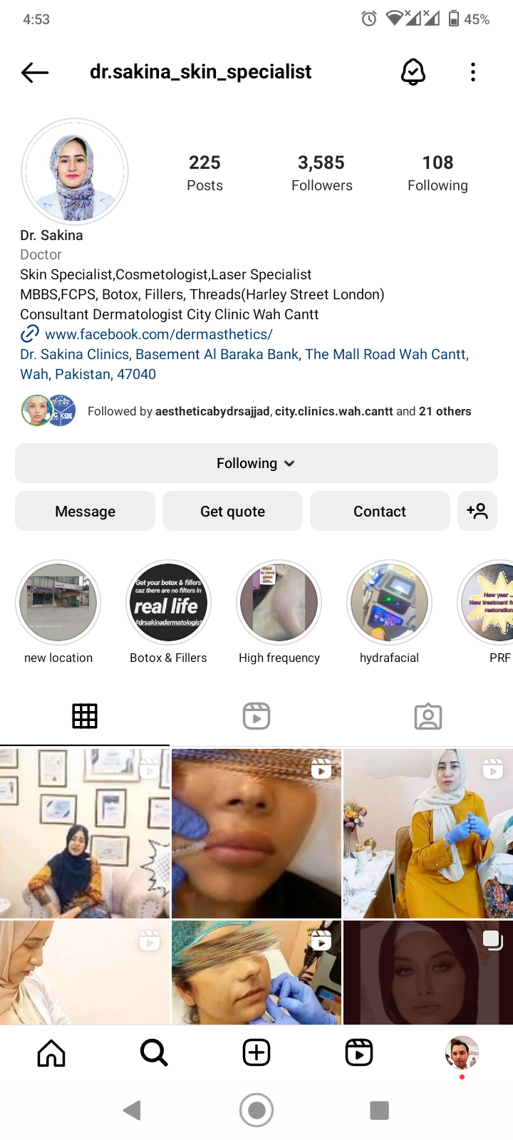This screenshot has height=1140, width=513.
Task: Tap the Get quote button
Action: [x=232, y=511]
